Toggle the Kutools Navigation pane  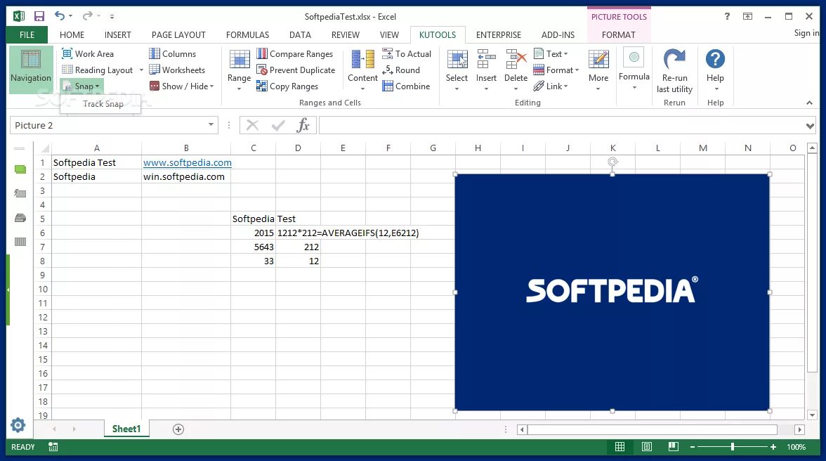coord(31,69)
